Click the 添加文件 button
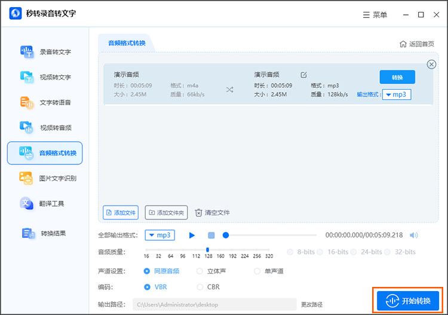This screenshot has width=448, height=315. pyautogui.click(x=121, y=212)
